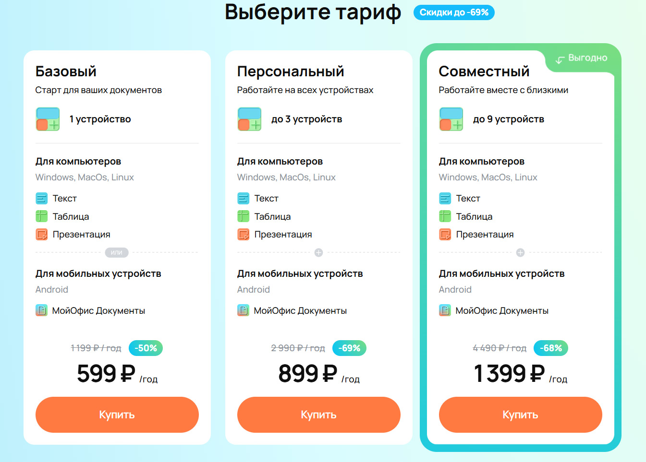
Task: Click Текст icon in Базовый plan
Action: click(42, 198)
